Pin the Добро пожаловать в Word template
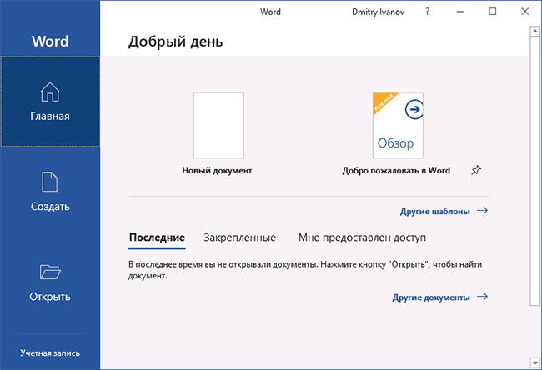The image size is (542, 370). point(476,170)
